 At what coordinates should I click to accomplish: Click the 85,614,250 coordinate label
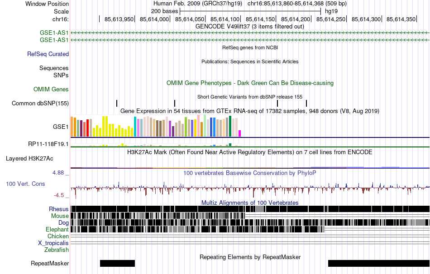(x=331, y=19)
